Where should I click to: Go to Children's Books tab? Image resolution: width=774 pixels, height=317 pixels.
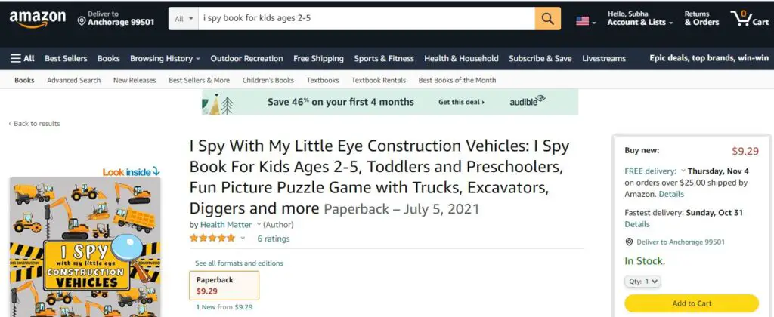coord(268,80)
